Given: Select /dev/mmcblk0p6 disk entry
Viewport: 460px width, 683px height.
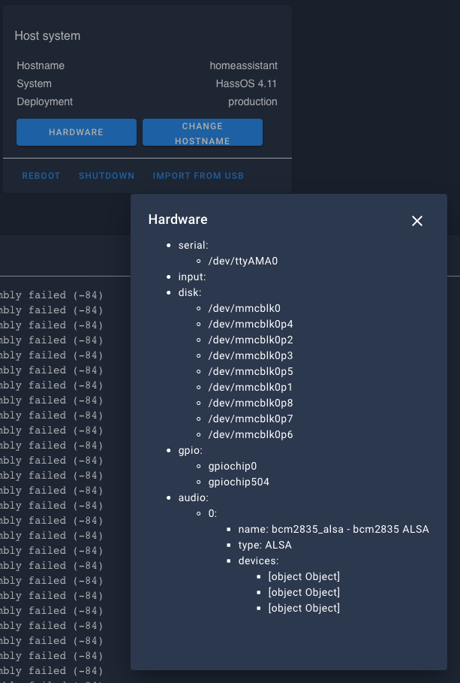Looking at the screenshot, I should pyautogui.click(x=251, y=435).
